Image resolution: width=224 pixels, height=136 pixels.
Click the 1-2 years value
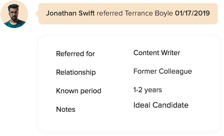[x=148, y=90]
